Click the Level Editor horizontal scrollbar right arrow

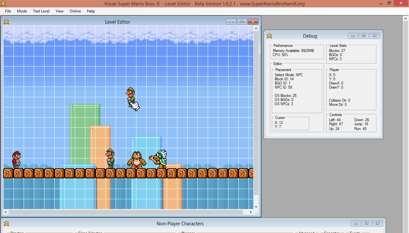251,212
